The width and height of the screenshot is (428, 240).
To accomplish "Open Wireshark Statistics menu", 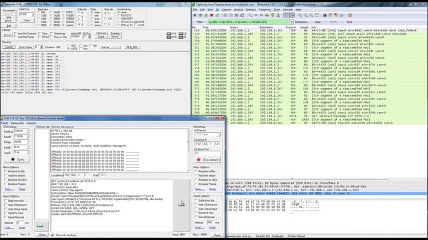I will pos(251,9).
